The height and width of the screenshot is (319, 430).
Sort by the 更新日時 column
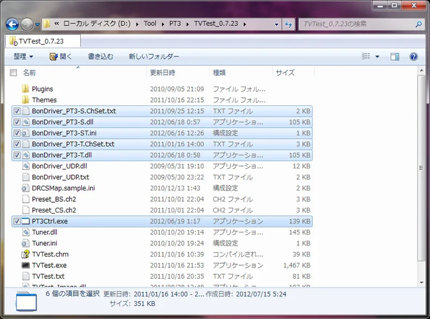(162, 73)
